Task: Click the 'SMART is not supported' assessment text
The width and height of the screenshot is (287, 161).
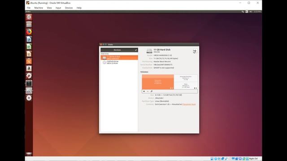Action: tap(164, 68)
